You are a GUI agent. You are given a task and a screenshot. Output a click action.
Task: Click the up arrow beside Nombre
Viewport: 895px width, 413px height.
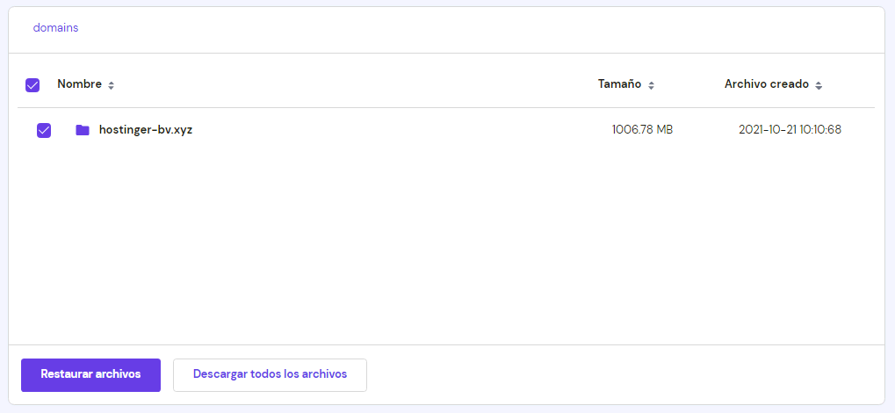[x=111, y=83]
